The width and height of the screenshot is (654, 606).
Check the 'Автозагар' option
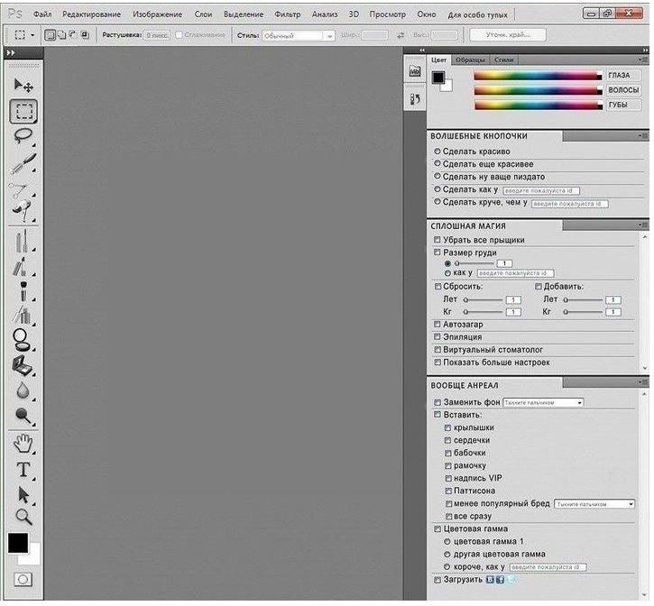438,324
